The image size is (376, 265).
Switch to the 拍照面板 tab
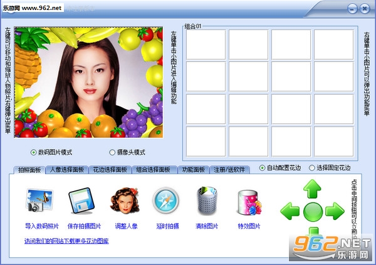29,170
